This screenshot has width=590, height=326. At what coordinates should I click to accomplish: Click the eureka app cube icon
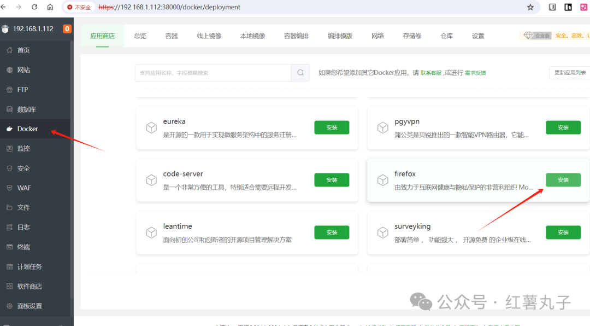[151, 127]
